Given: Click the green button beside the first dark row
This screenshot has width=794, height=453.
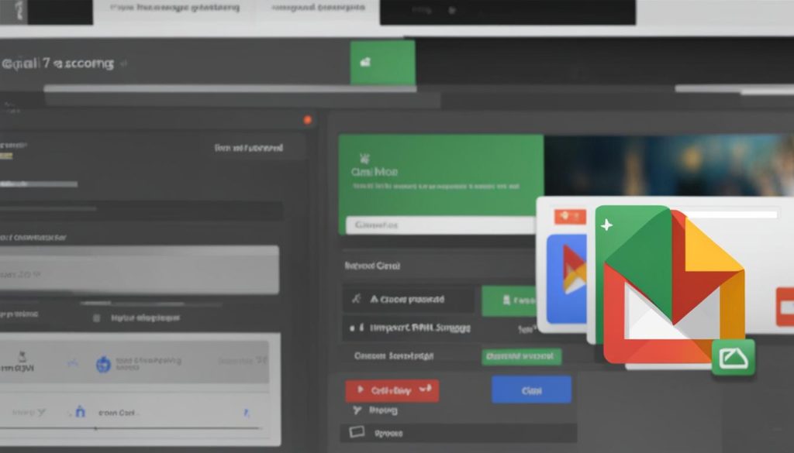Looking at the screenshot, I should coord(509,300).
